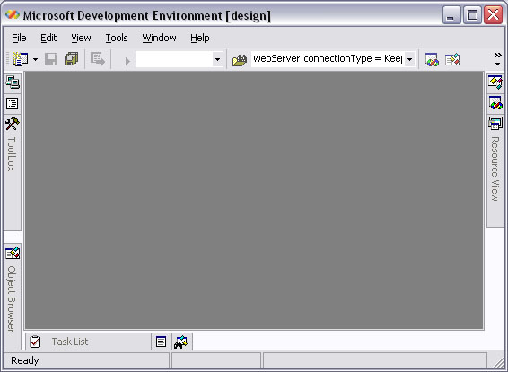This screenshot has height=372, width=508.
Task: Click the New Project toolbar icon
Action: point(21,59)
